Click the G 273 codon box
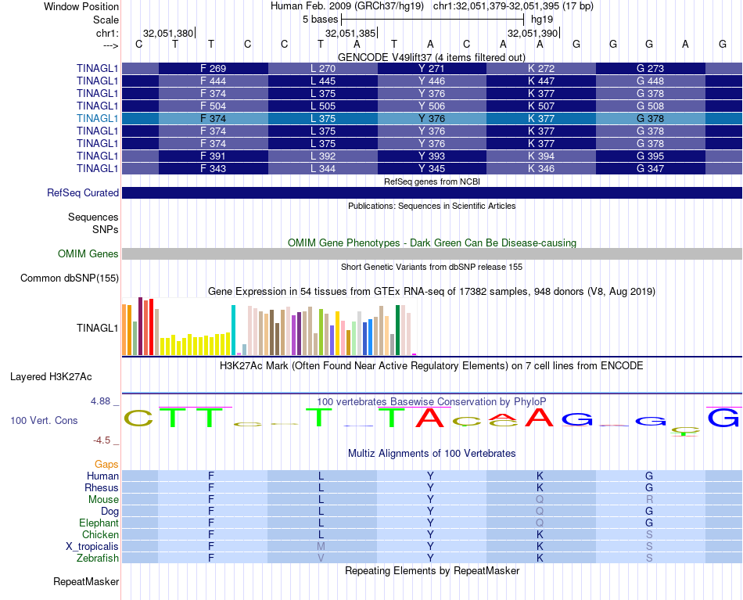 (650, 68)
